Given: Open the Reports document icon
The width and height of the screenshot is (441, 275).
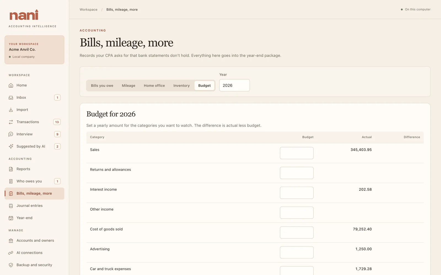Looking at the screenshot, I should click(x=11, y=169).
